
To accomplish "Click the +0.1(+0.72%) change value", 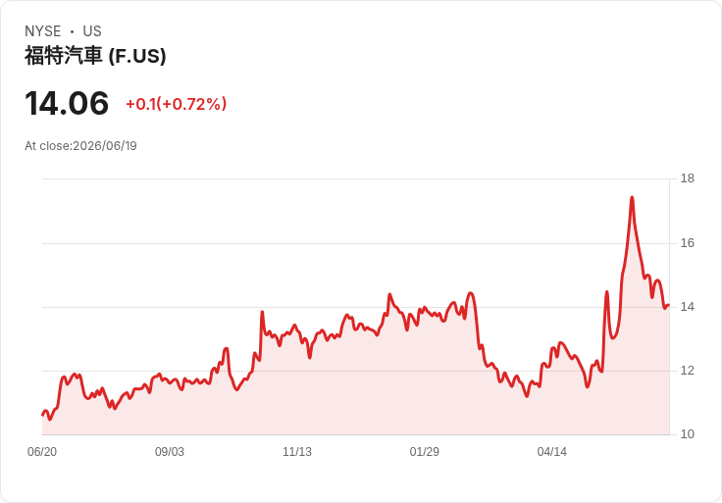I will tap(177, 104).
